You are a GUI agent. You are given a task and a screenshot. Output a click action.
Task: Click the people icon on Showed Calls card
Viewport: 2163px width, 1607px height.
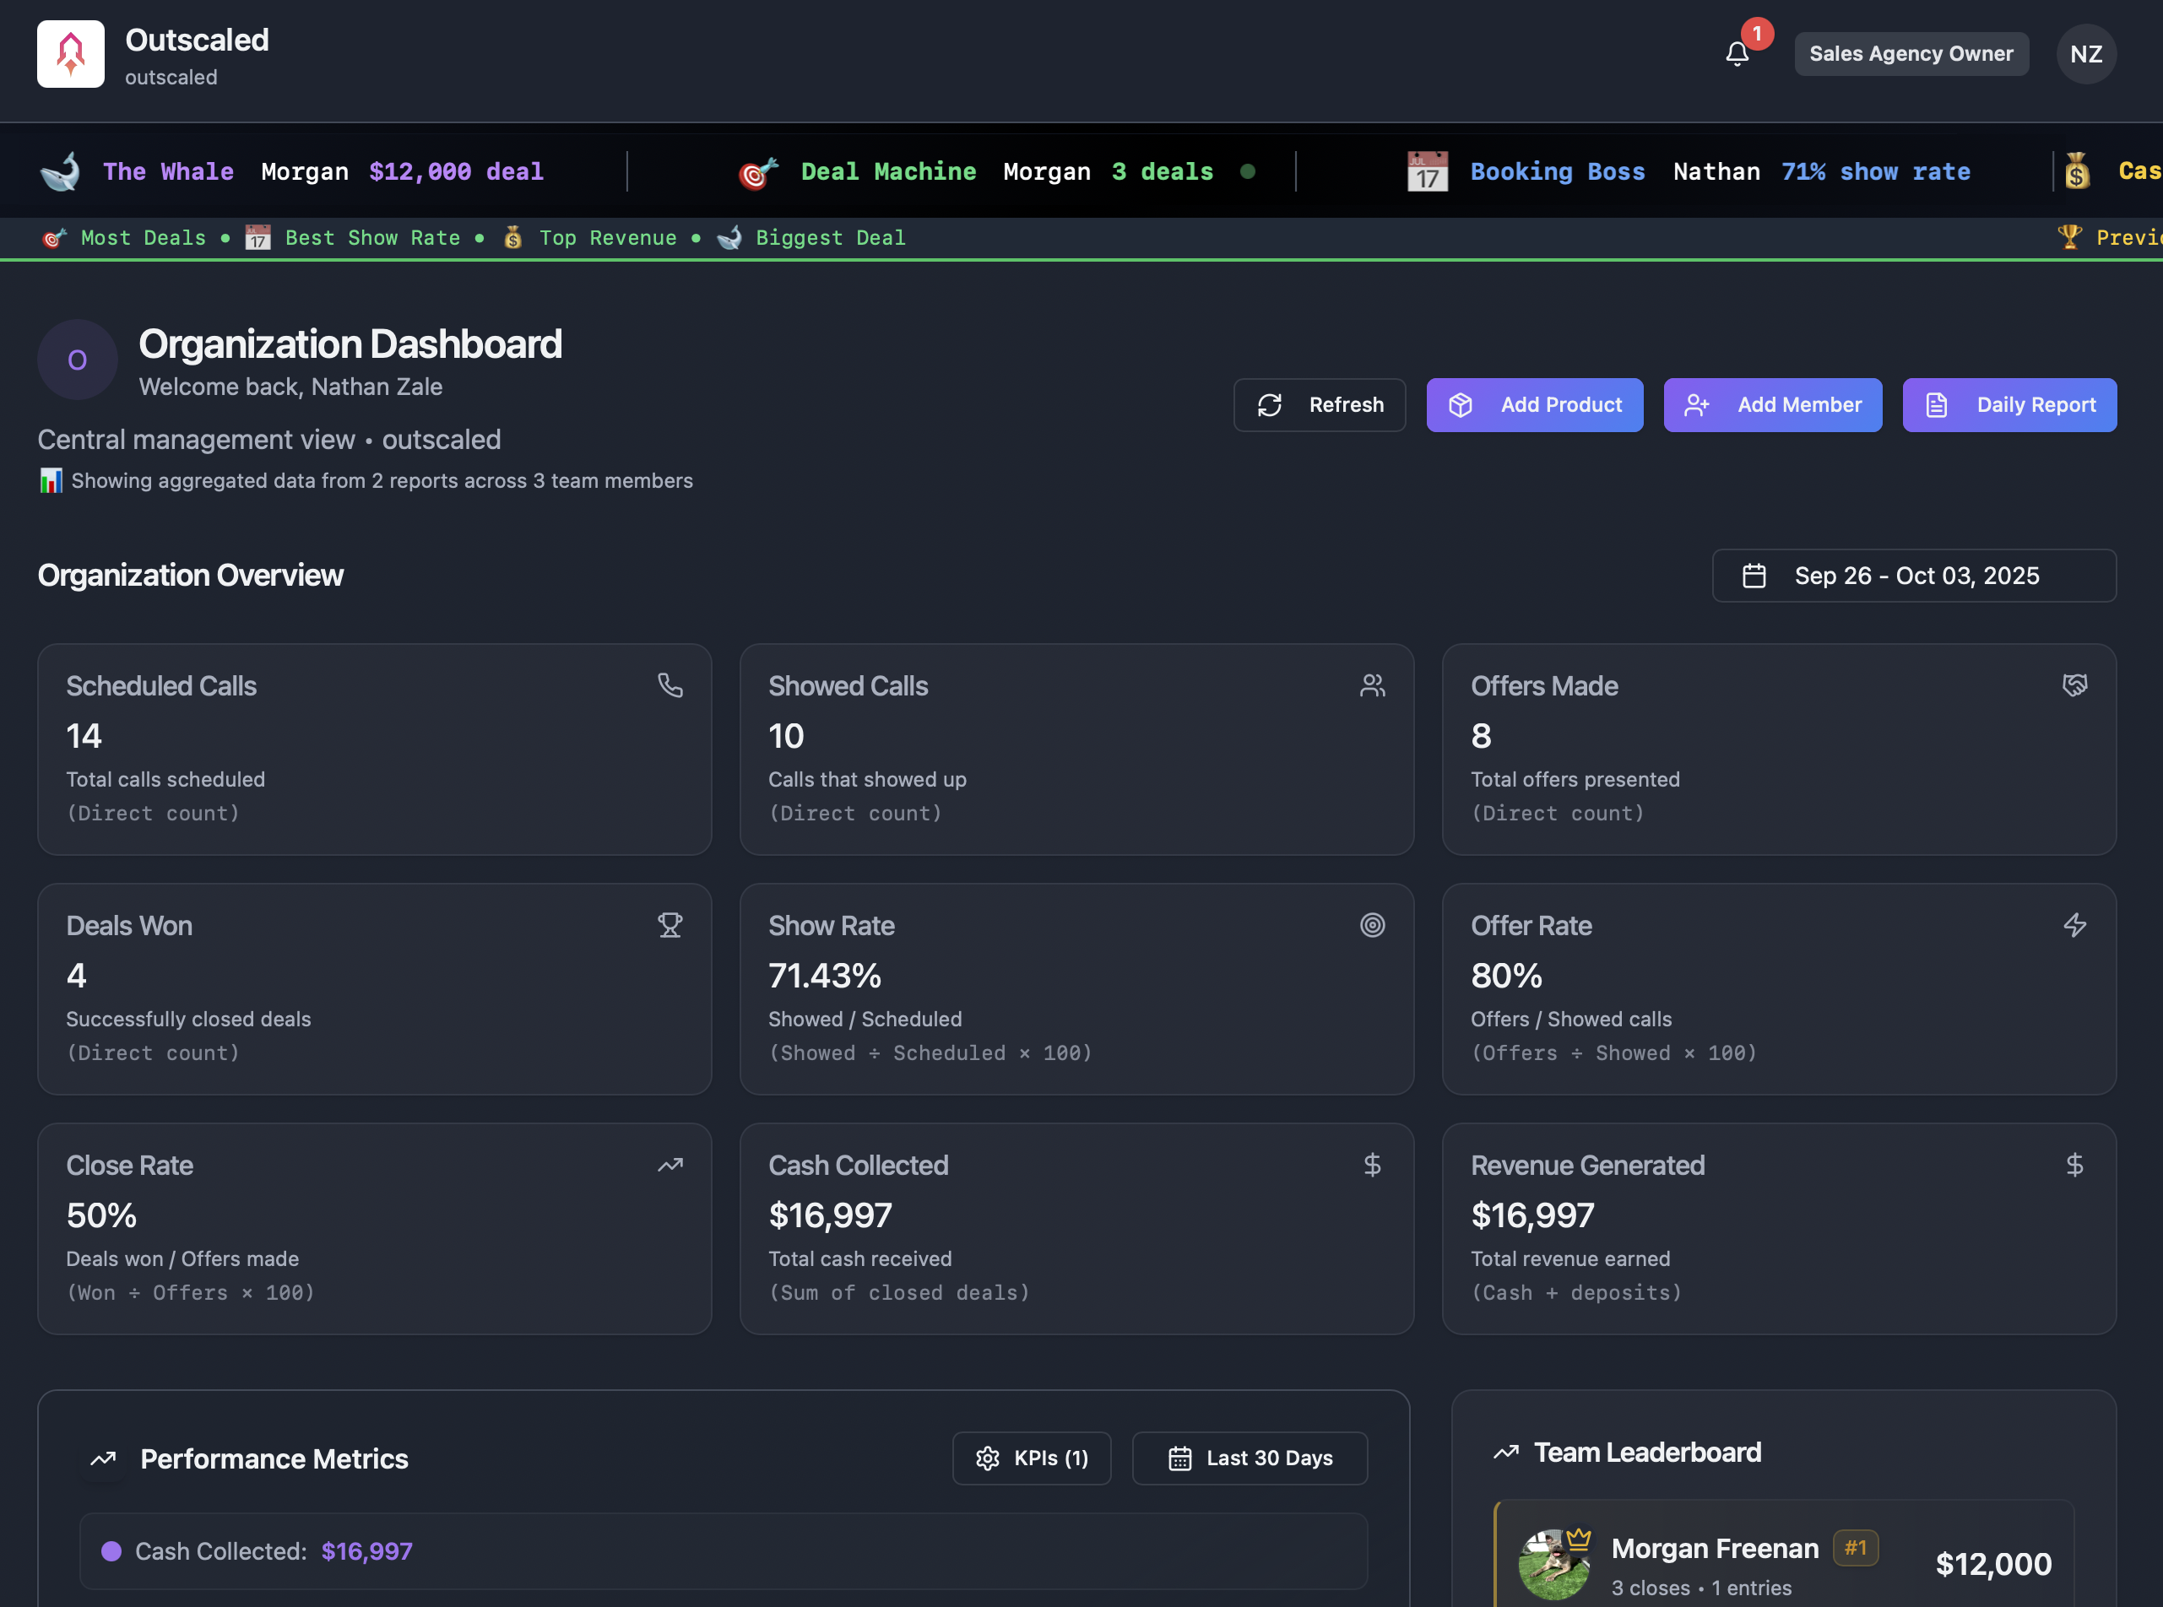pos(1372,686)
